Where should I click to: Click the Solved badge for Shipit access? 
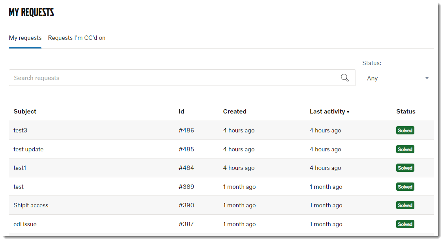pyautogui.click(x=405, y=205)
